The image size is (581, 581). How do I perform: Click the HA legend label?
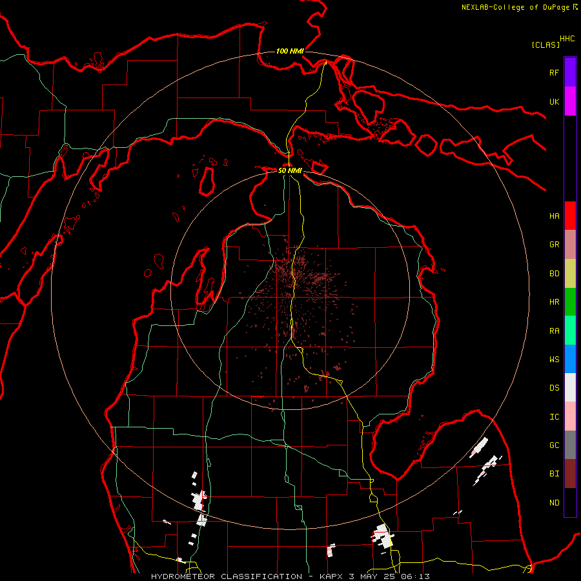pos(554,216)
